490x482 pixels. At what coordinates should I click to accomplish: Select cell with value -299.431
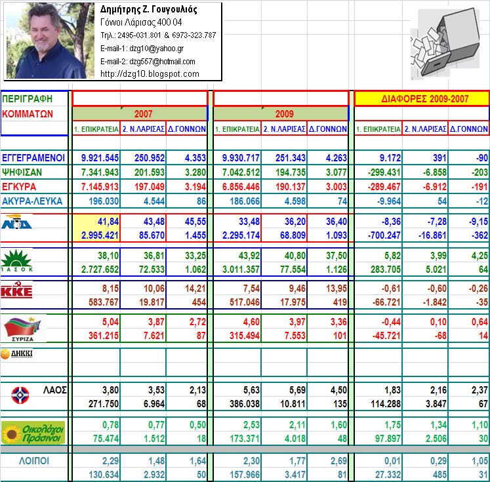click(x=378, y=172)
